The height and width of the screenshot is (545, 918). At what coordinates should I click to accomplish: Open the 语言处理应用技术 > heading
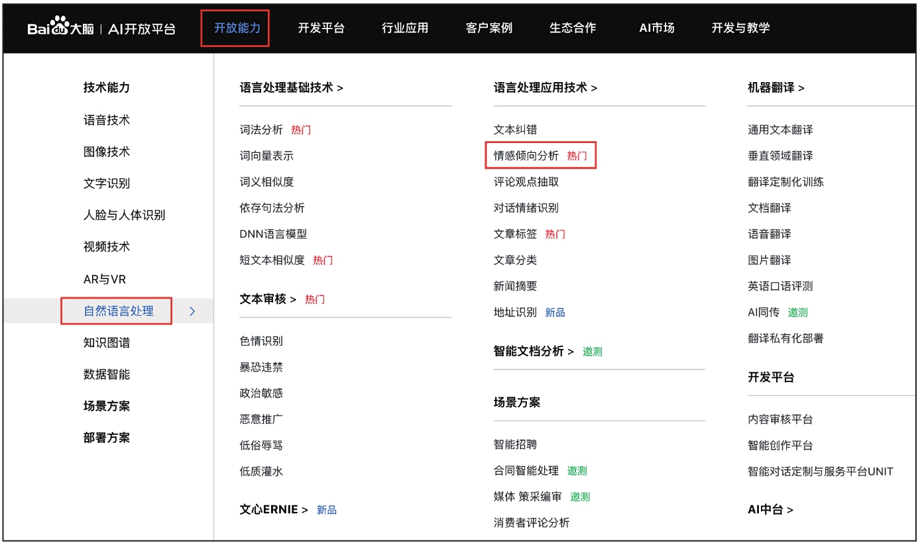coord(545,87)
